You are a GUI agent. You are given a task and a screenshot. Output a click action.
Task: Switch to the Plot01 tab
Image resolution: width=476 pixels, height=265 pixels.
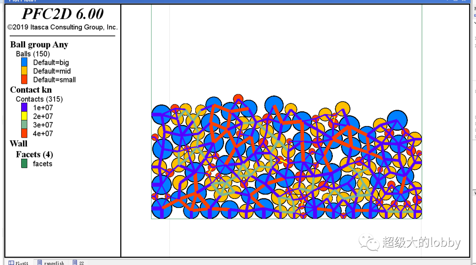tap(19, 262)
